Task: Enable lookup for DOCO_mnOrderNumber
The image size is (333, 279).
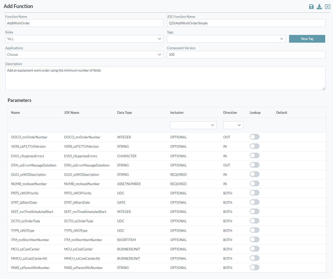Action: coord(254,137)
